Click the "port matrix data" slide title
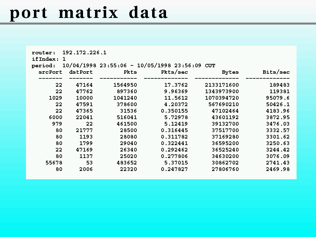This screenshot has height=237, width=316. click(x=89, y=13)
